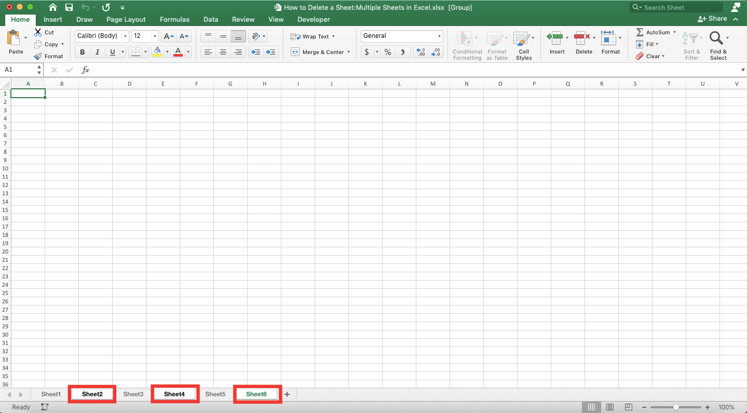Expand the number format dropdown showing General

[439, 36]
